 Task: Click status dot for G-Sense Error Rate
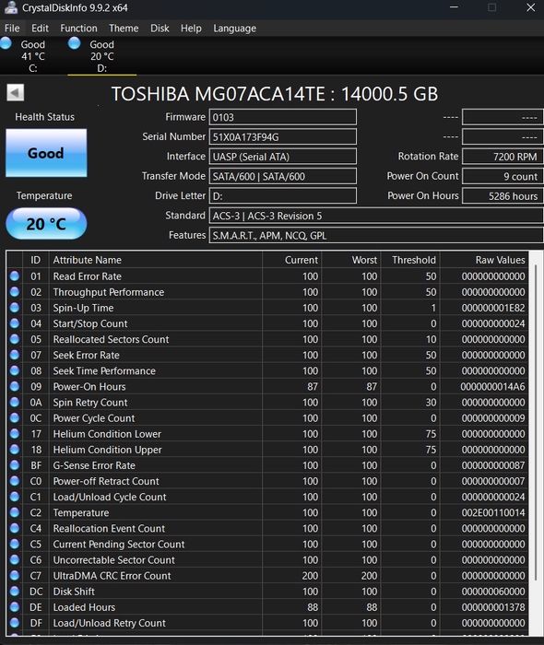pyautogui.click(x=15, y=465)
